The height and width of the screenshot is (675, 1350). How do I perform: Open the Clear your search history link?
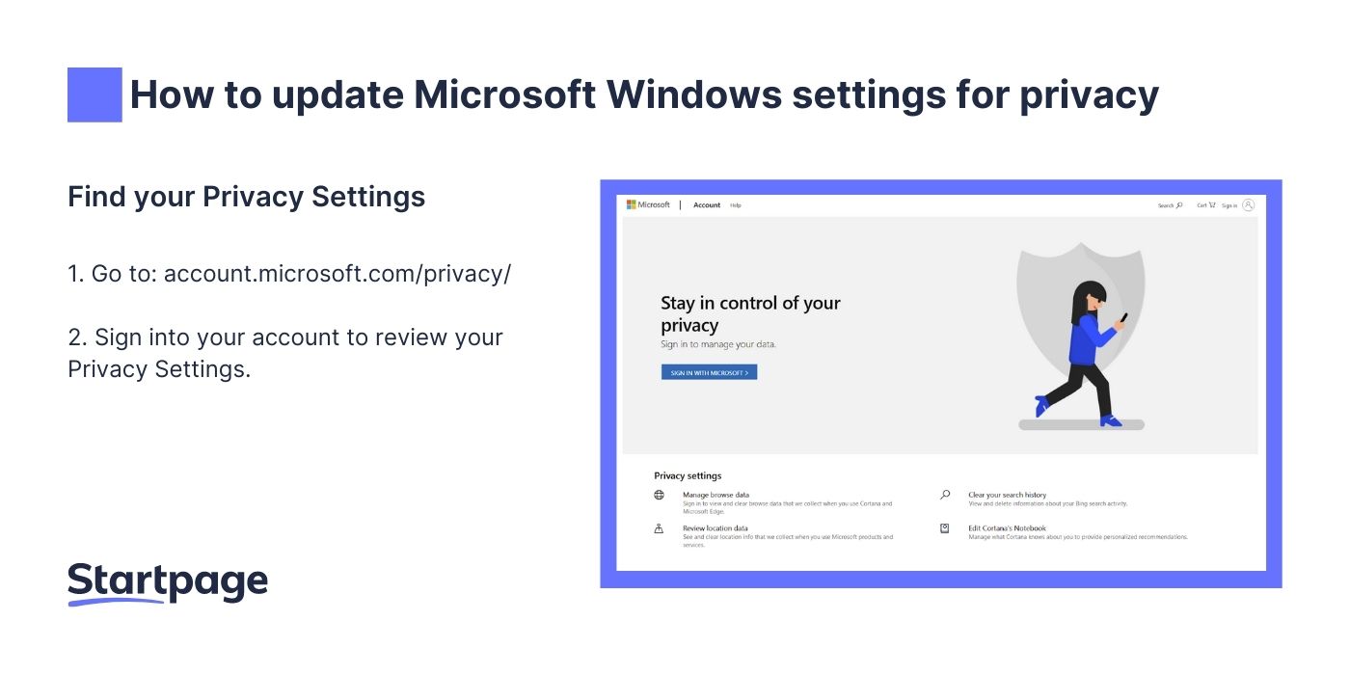1007,495
